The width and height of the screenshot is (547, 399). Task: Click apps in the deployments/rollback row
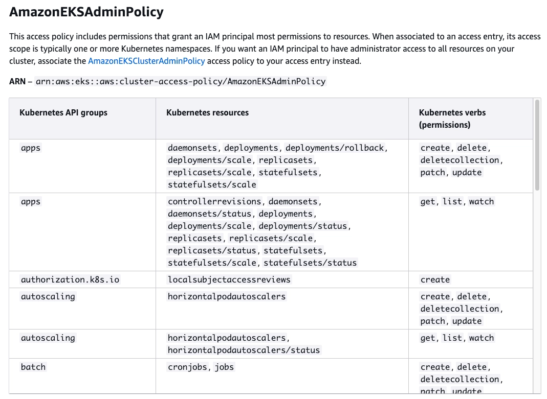coord(30,148)
